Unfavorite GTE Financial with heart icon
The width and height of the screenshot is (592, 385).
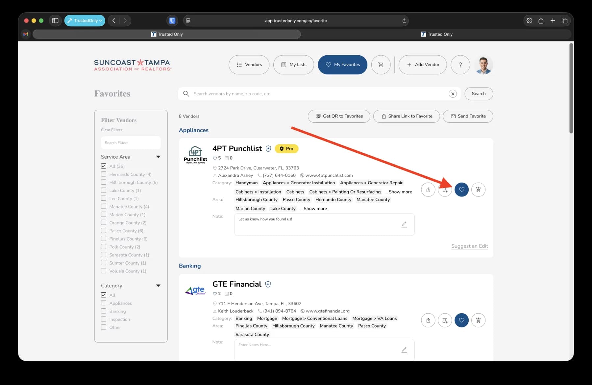461,320
